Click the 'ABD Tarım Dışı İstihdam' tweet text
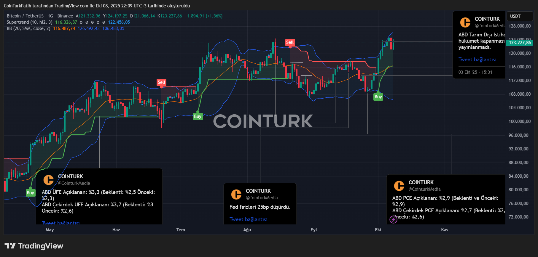The width and height of the screenshot is (538, 257). pyautogui.click(x=482, y=41)
